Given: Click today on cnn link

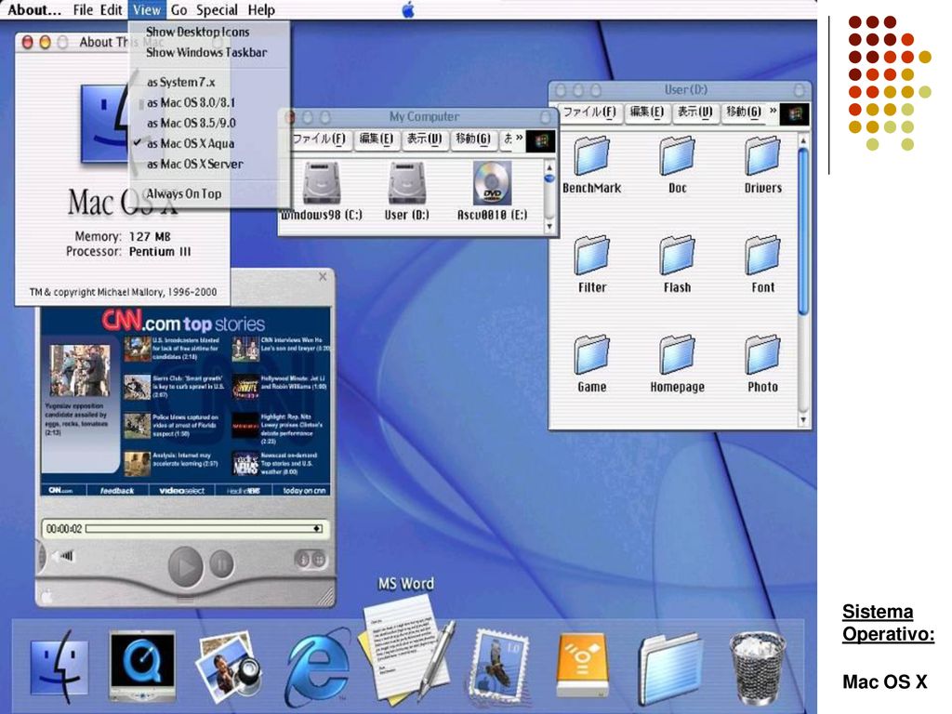Looking at the screenshot, I should (x=304, y=490).
